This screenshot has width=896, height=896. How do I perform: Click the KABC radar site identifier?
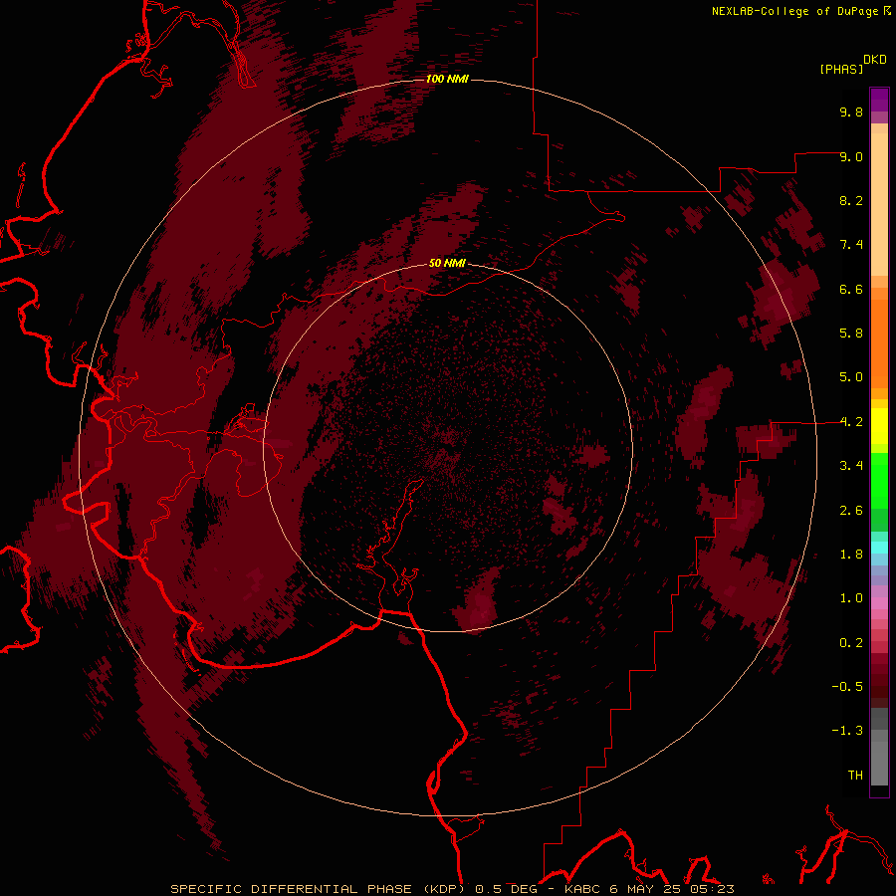pos(582,889)
